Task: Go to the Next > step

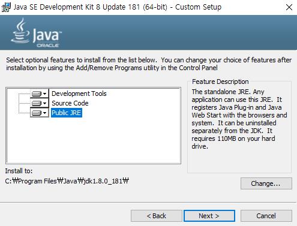Action: [x=209, y=216]
